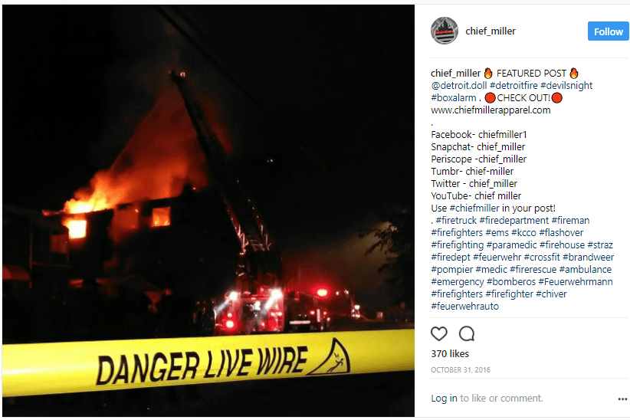The width and height of the screenshot is (630, 420).
Task: Click the Log in link
Action: (x=444, y=399)
